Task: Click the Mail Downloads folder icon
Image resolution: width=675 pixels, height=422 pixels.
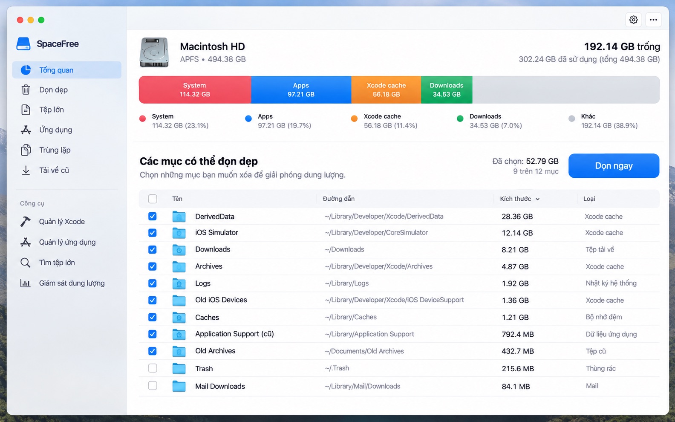Action: click(179, 386)
